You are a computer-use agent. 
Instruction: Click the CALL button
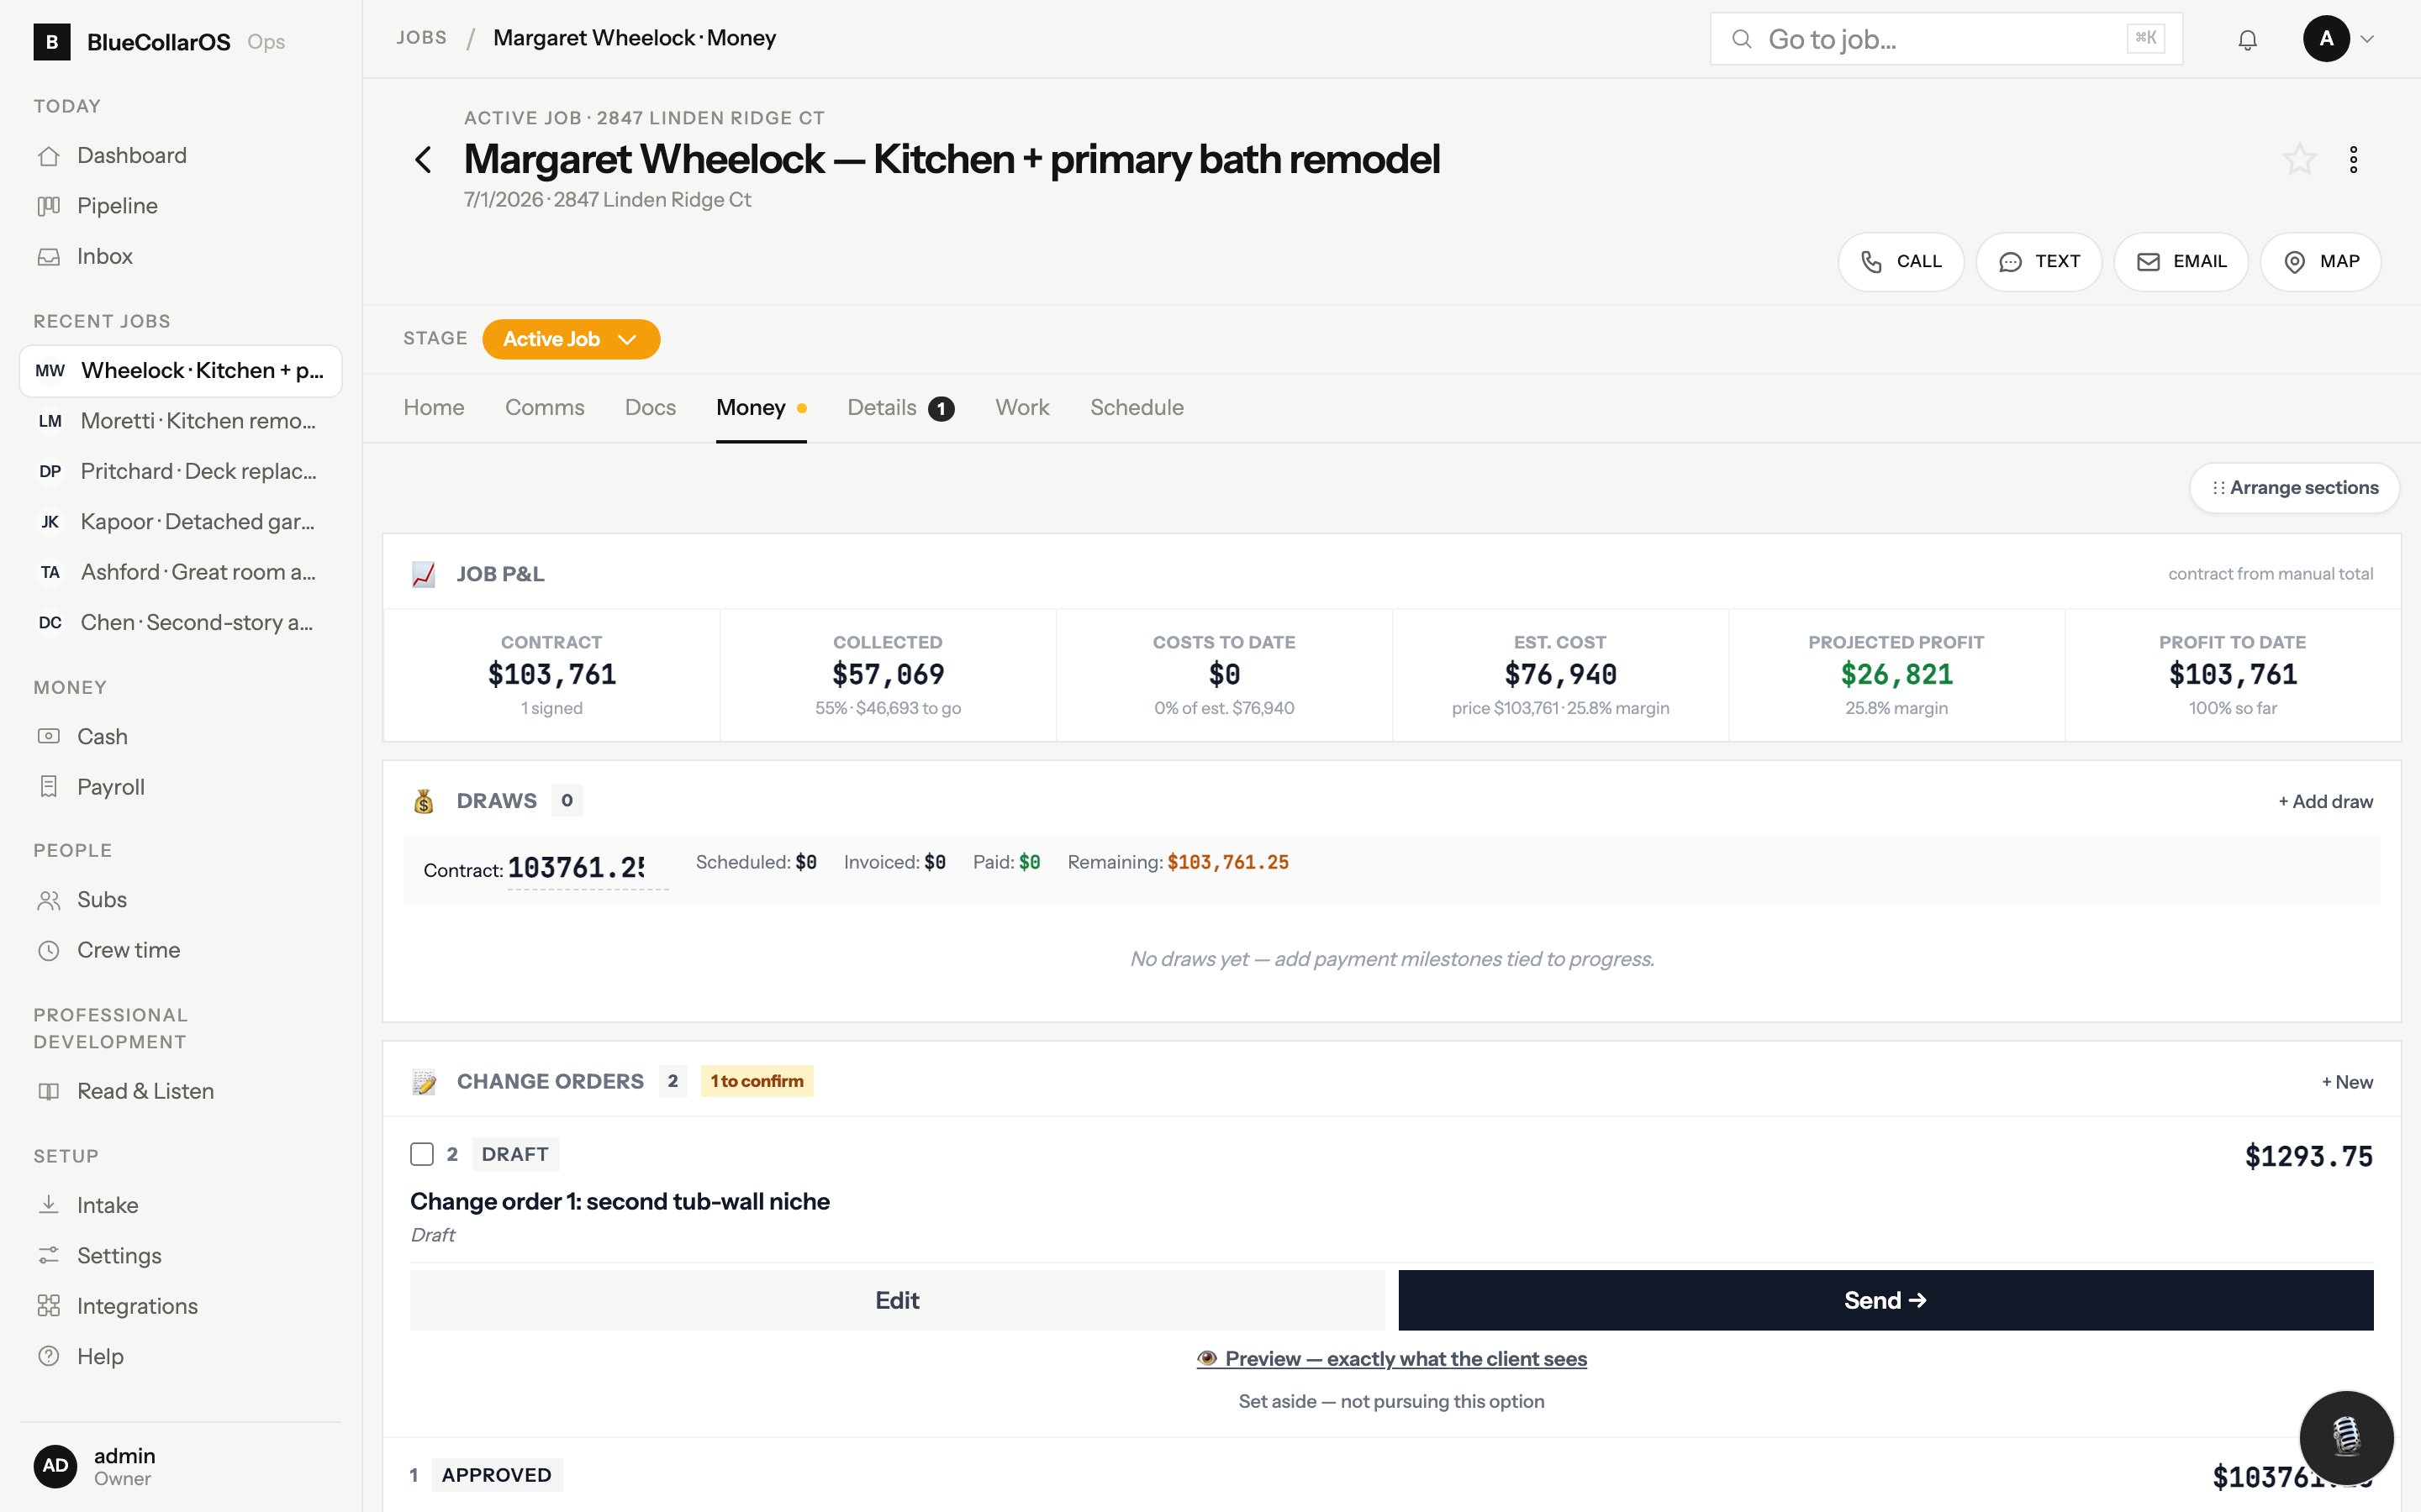[1901, 262]
